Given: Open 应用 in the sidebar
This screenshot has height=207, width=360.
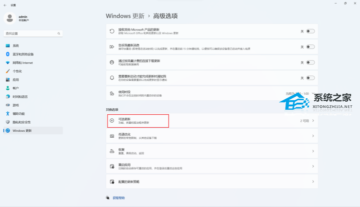Looking at the screenshot, I should click(x=33, y=80).
